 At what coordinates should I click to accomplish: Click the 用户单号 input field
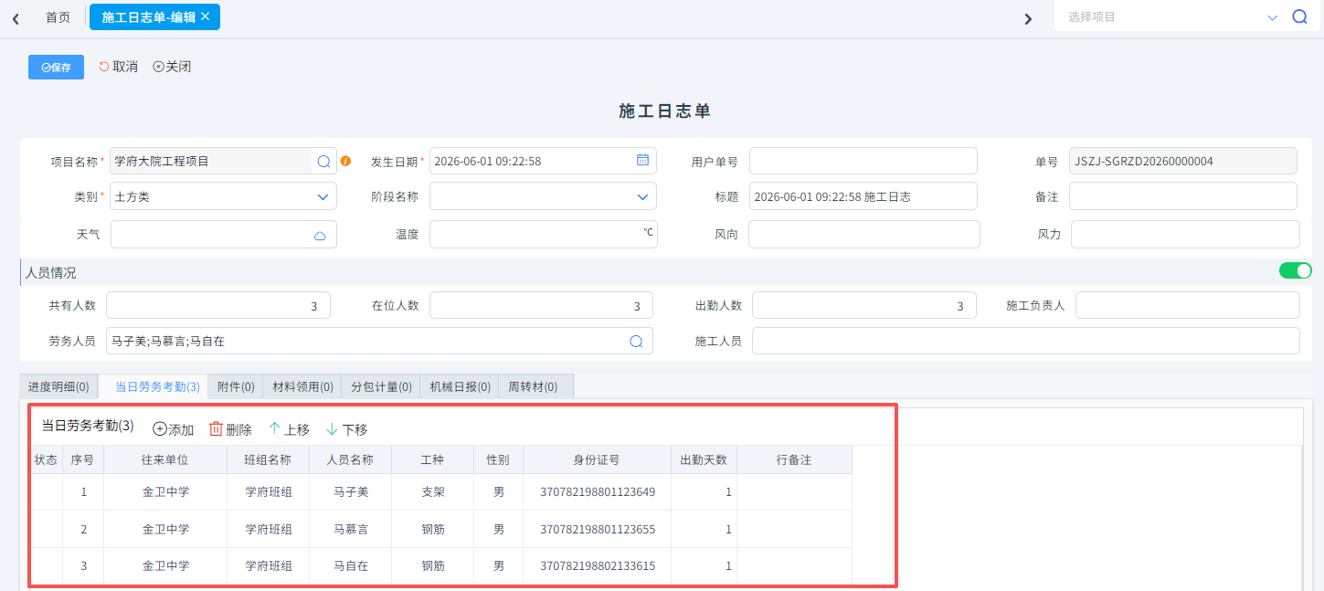point(863,161)
